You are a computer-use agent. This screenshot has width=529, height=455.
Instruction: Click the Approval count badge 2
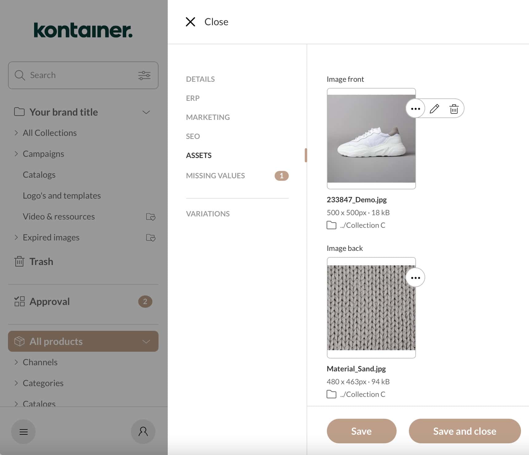[145, 302]
